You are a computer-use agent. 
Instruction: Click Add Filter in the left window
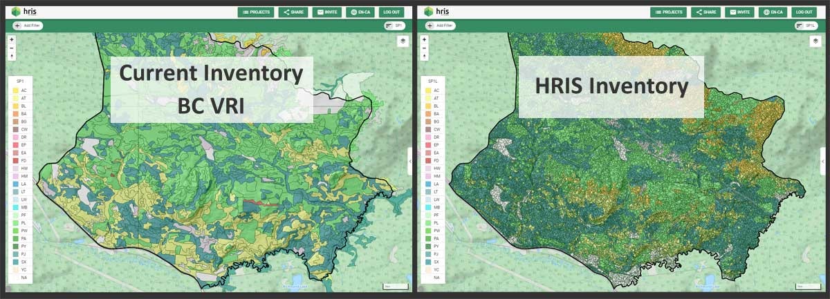click(x=28, y=26)
